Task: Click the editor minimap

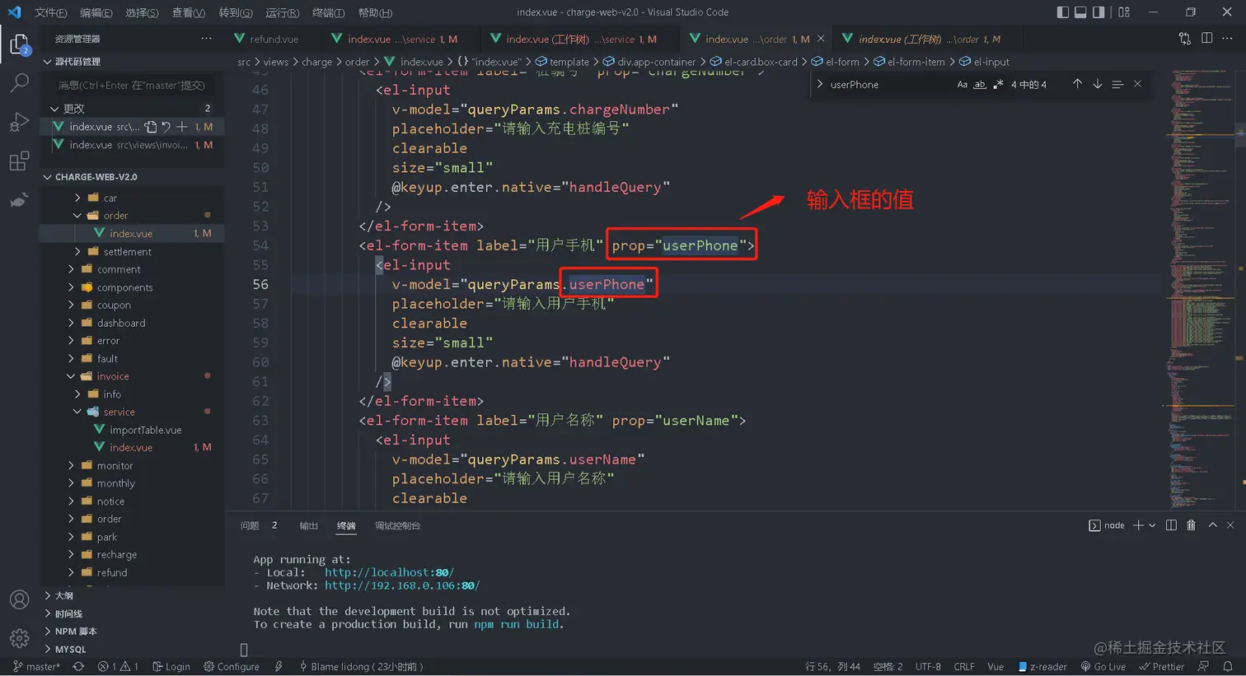Action: click(1199, 288)
